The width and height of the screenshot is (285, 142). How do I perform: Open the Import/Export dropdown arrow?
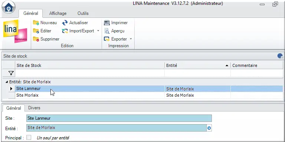click(98, 31)
